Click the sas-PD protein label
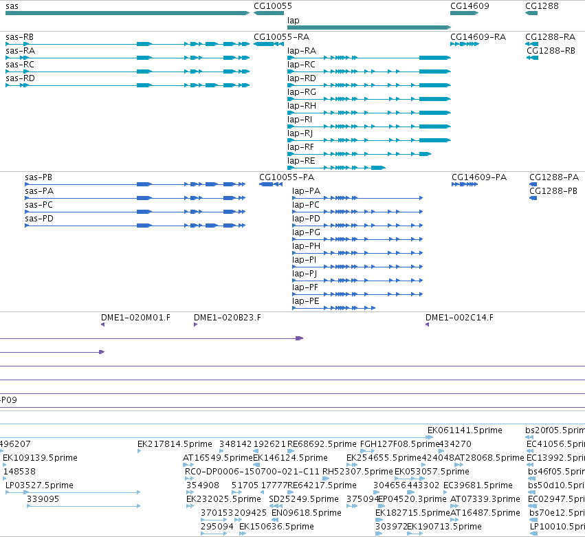Screen dimensions: 585x537 click(x=39, y=219)
